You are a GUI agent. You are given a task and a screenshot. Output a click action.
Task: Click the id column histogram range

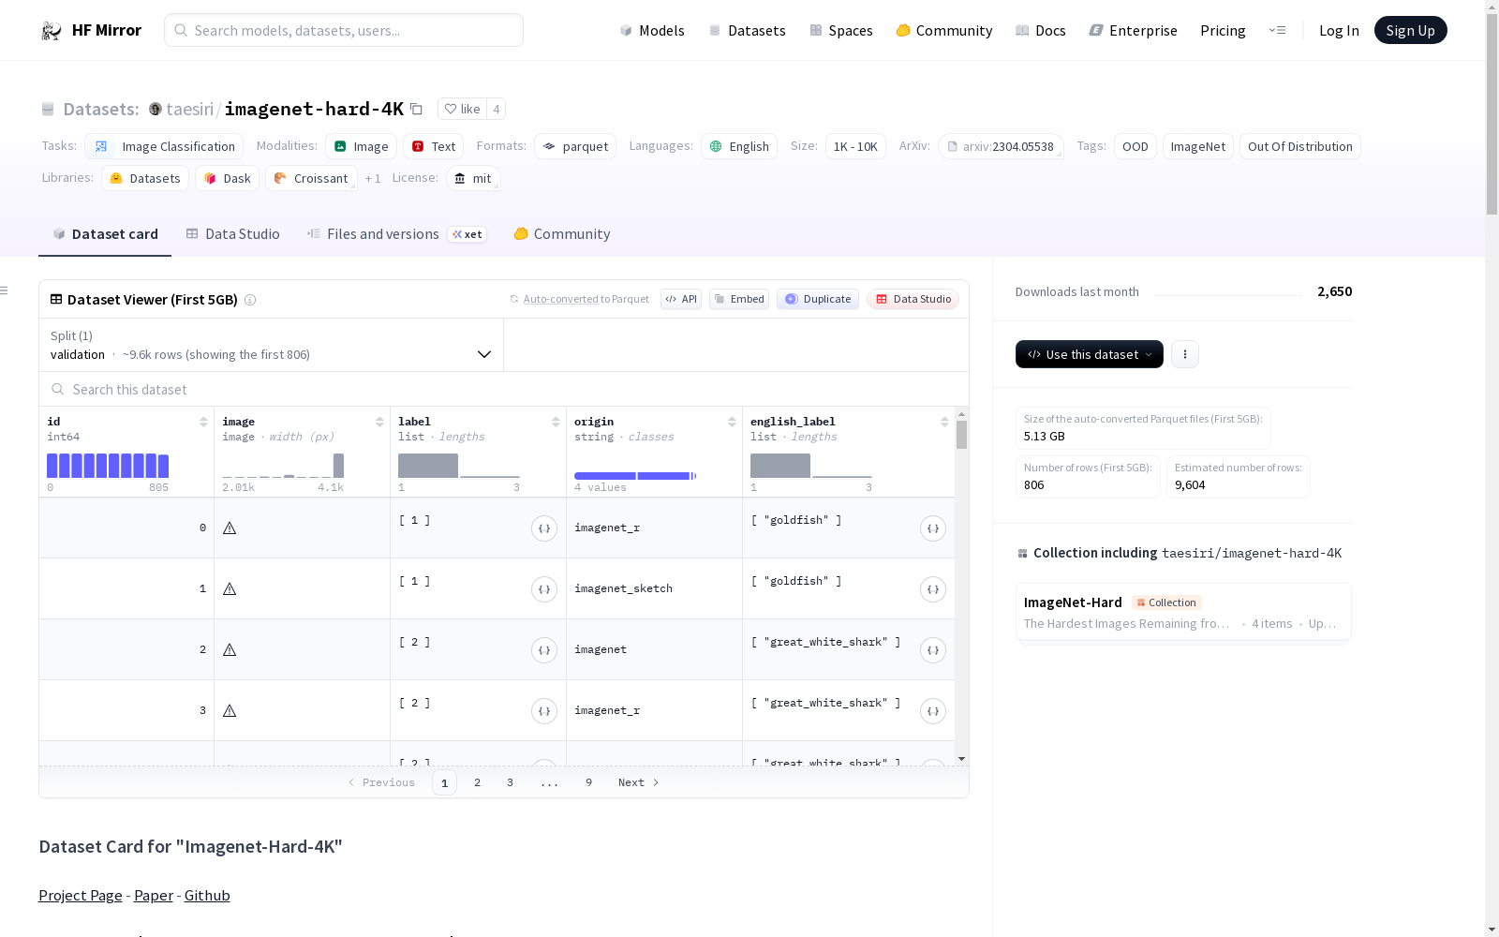(x=108, y=466)
